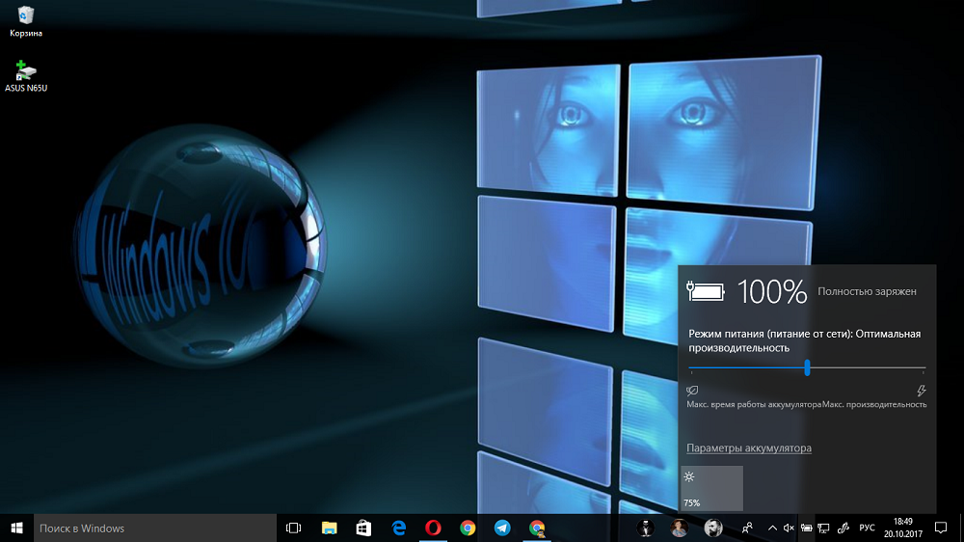Launch File Explorer from the taskbar
This screenshot has width=964, height=542.
point(329,528)
